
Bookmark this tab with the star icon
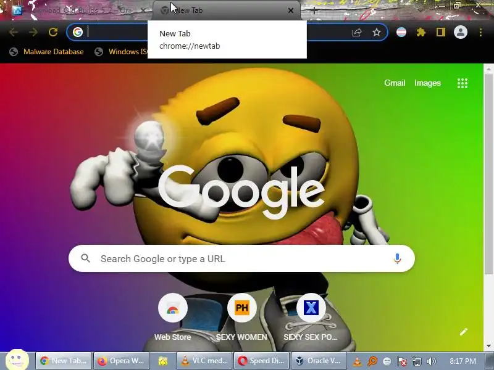click(x=377, y=32)
